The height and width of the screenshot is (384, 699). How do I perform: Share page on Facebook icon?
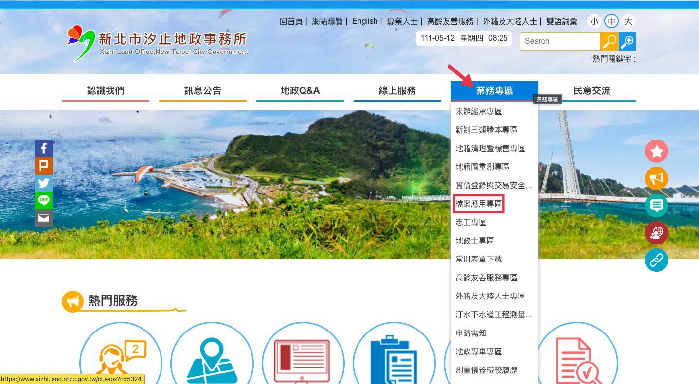click(44, 148)
